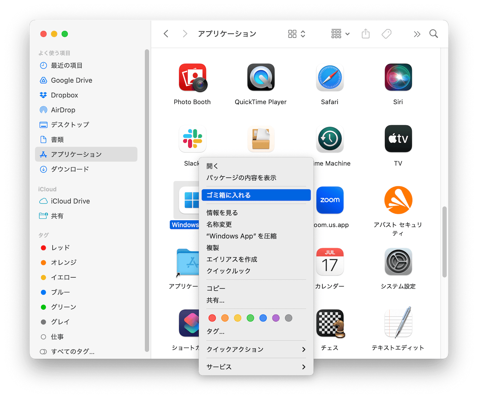Select the QuickTime Player icon
The width and height of the screenshot is (478, 398).
click(x=261, y=77)
